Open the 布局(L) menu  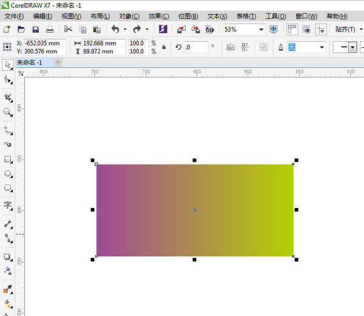(100, 16)
